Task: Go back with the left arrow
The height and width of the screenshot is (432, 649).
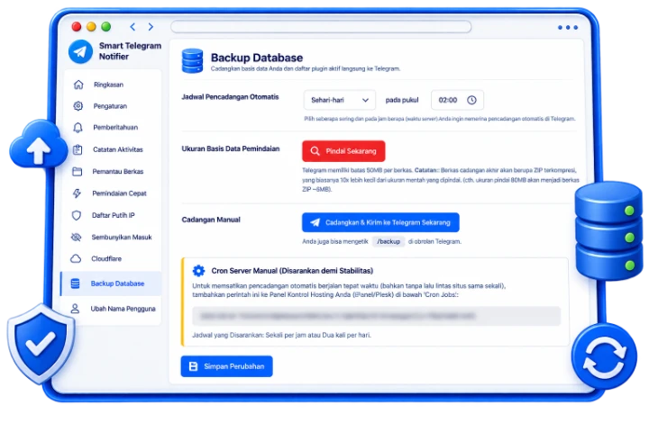Action: (x=133, y=27)
